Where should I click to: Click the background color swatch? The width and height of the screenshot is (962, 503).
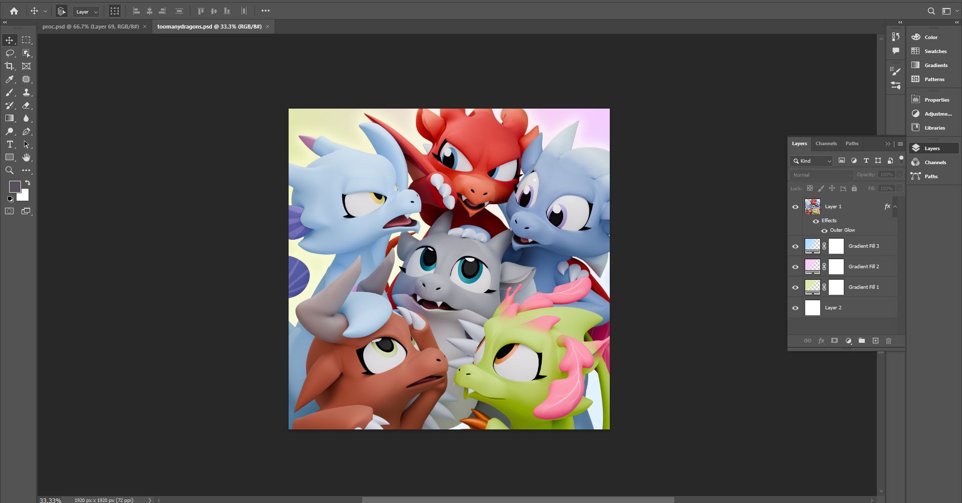coord(24,197)
